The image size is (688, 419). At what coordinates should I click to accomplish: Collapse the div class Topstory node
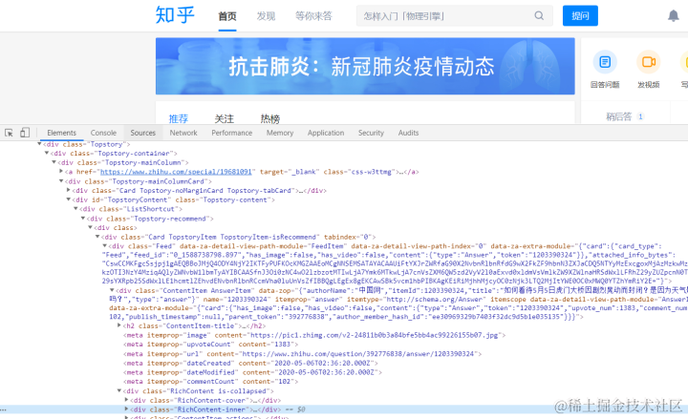point(39,144)
